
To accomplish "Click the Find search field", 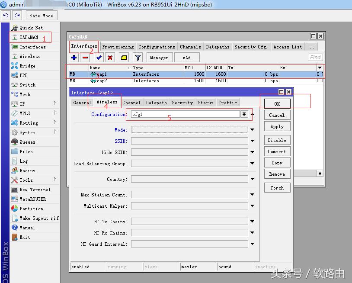I will [x=315, y=57].
